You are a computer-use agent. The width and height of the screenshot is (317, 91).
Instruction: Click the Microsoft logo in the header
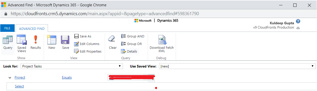pos(143,21)
